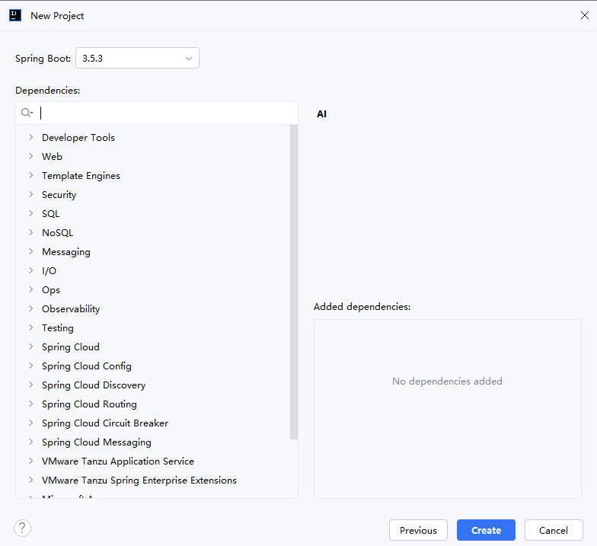Image resolution: width=597 pixels, height=546 pixels.
Task: Expand the Web category chevron
Action: [x=30, y=156]
